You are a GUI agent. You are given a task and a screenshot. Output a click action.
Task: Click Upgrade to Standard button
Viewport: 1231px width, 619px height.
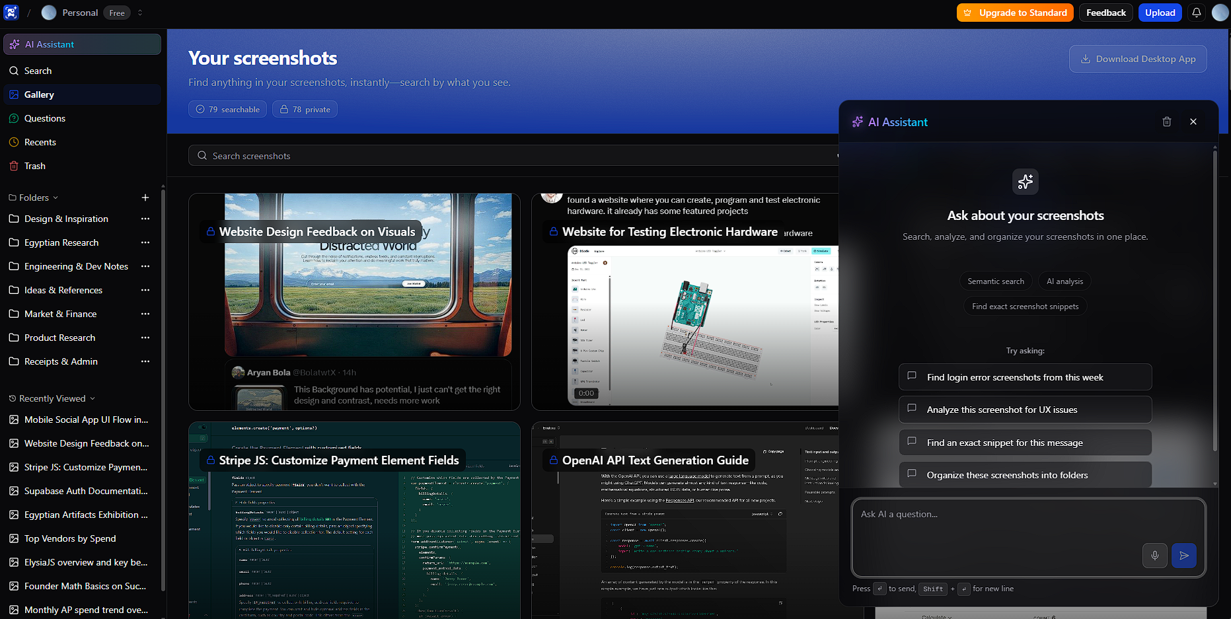click(x=1014, y=13)
